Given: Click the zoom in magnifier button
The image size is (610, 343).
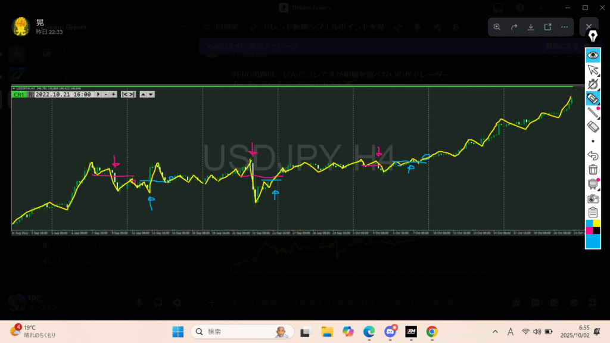Looking at the screenshot, I should [x=497, y=27].
